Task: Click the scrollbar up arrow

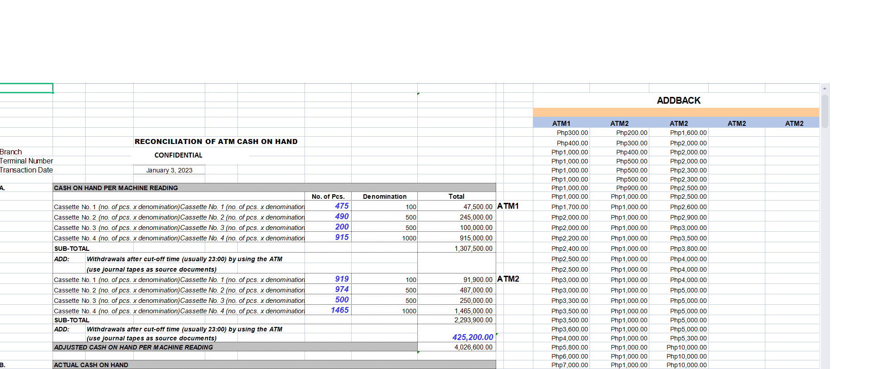Action: (x=825, y=88)
